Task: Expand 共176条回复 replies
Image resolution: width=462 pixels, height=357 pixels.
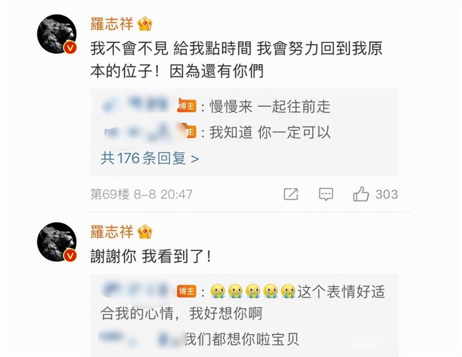Action: coord(150,158)
